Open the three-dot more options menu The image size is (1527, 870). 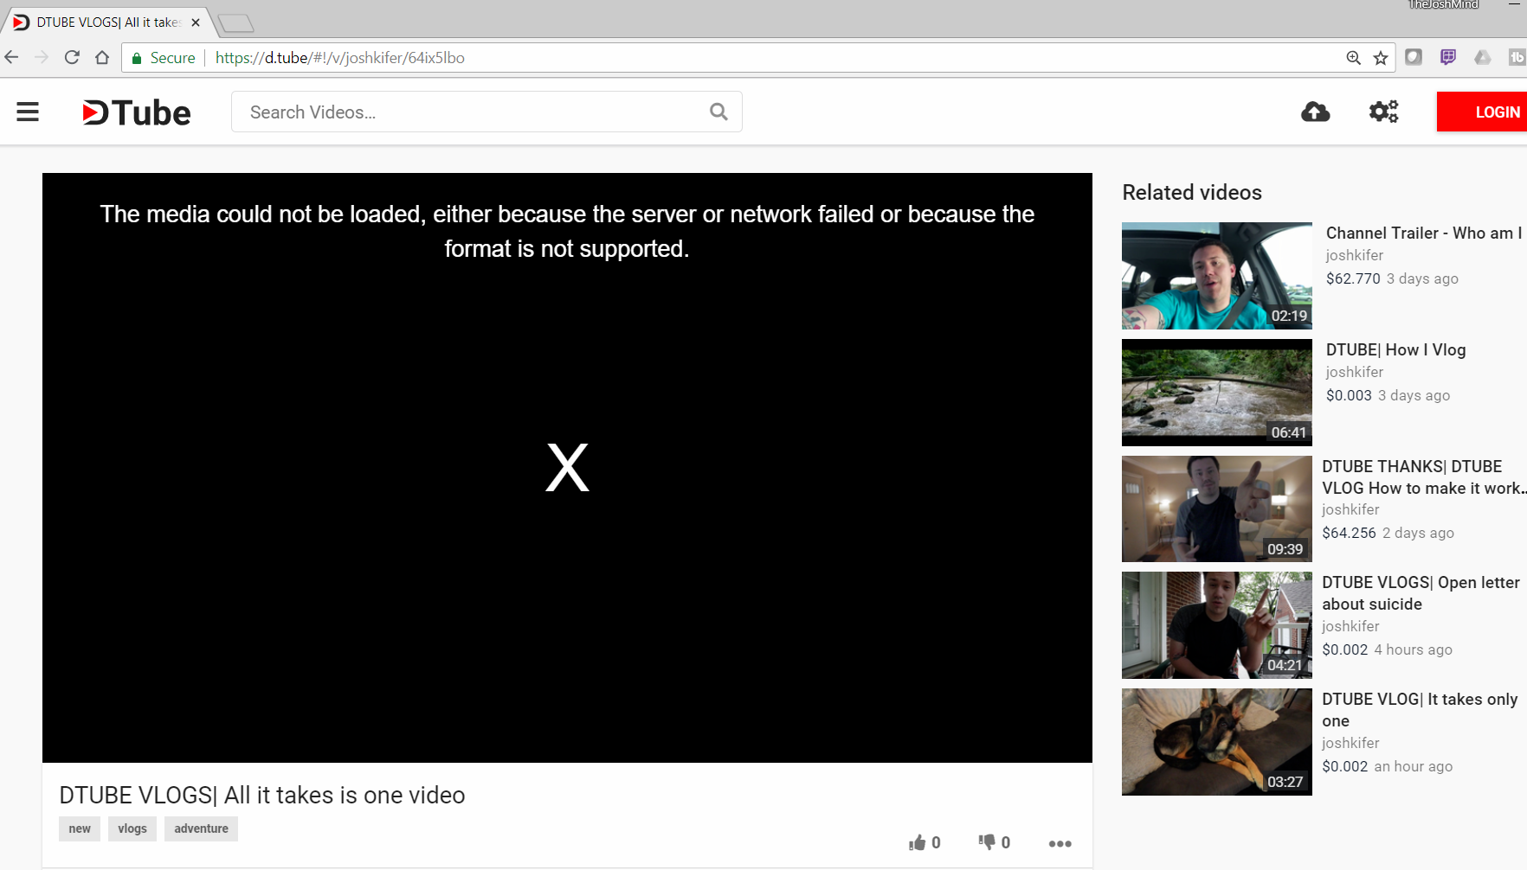pyautogui.click(x=1060, y=843)
